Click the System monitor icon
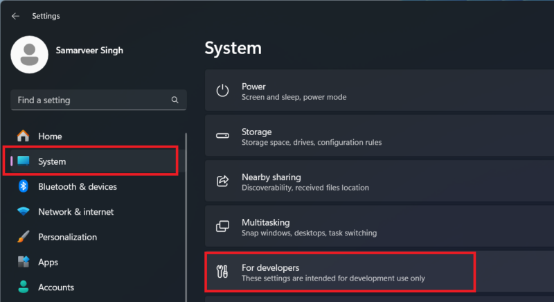 (x=24, y=161)
